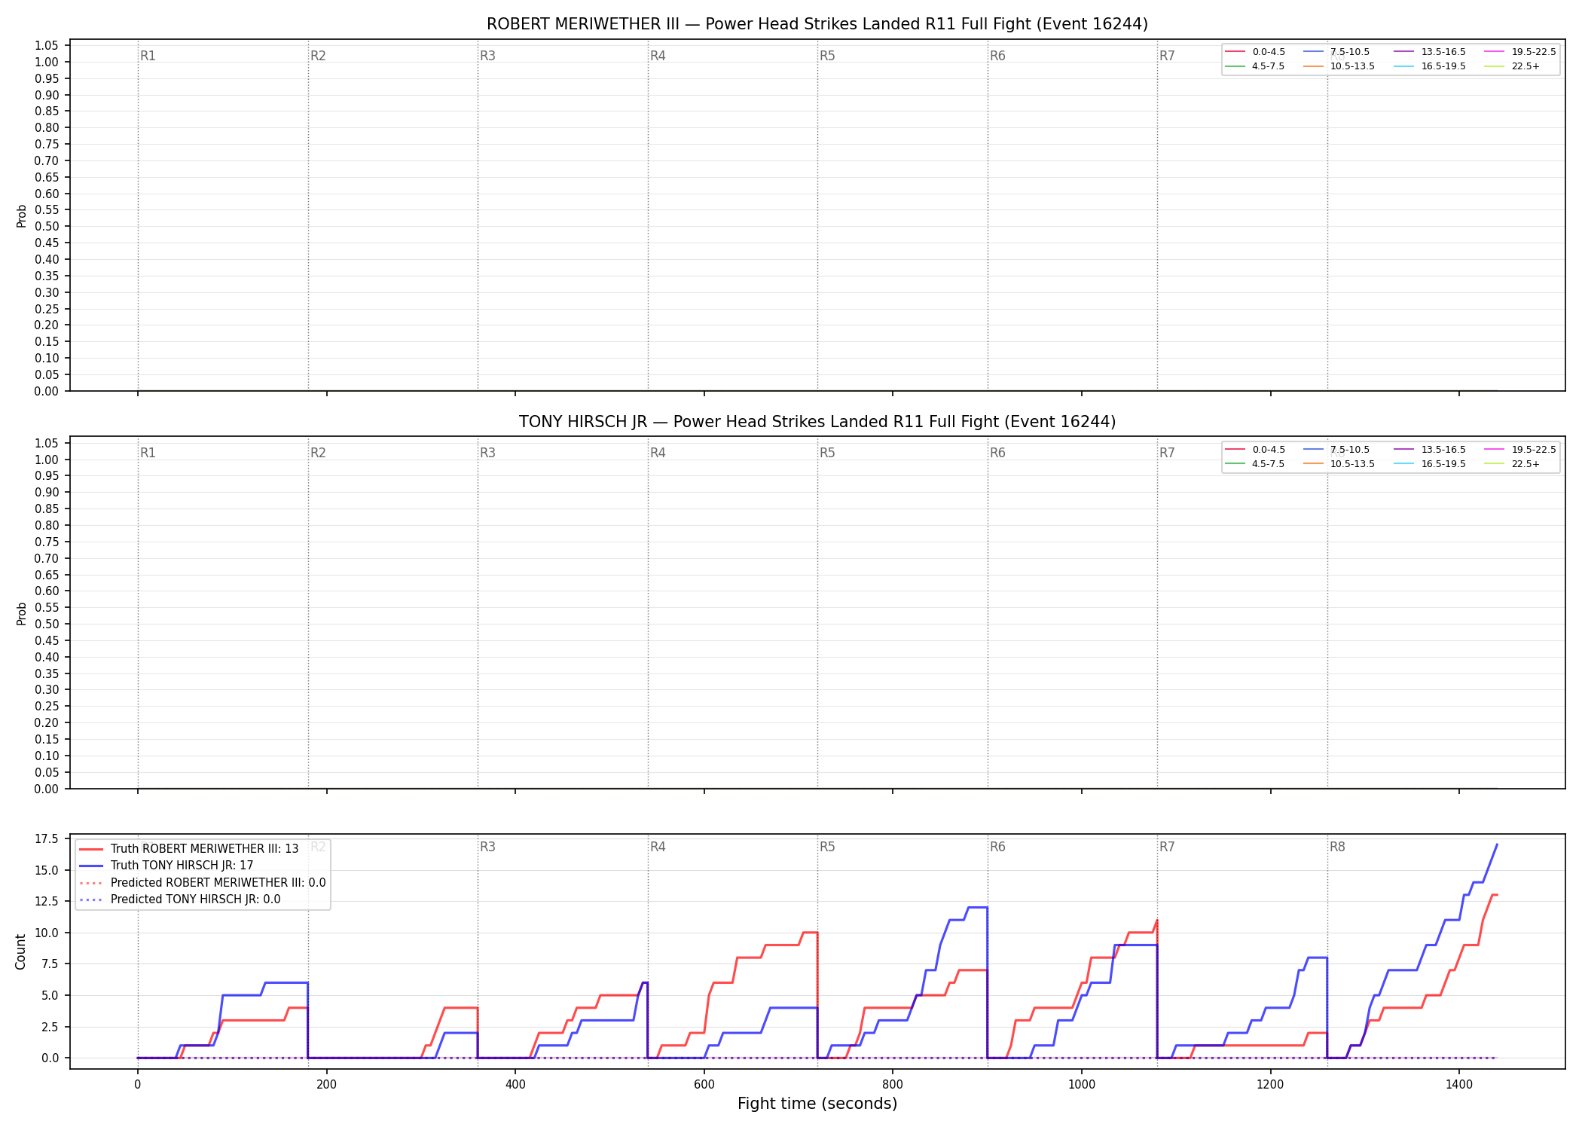Image resolution: width=1582 pixels, height=1130 pixels.
Task: Click R8 round label in Count chart
Action: (x=1337, y=847)
